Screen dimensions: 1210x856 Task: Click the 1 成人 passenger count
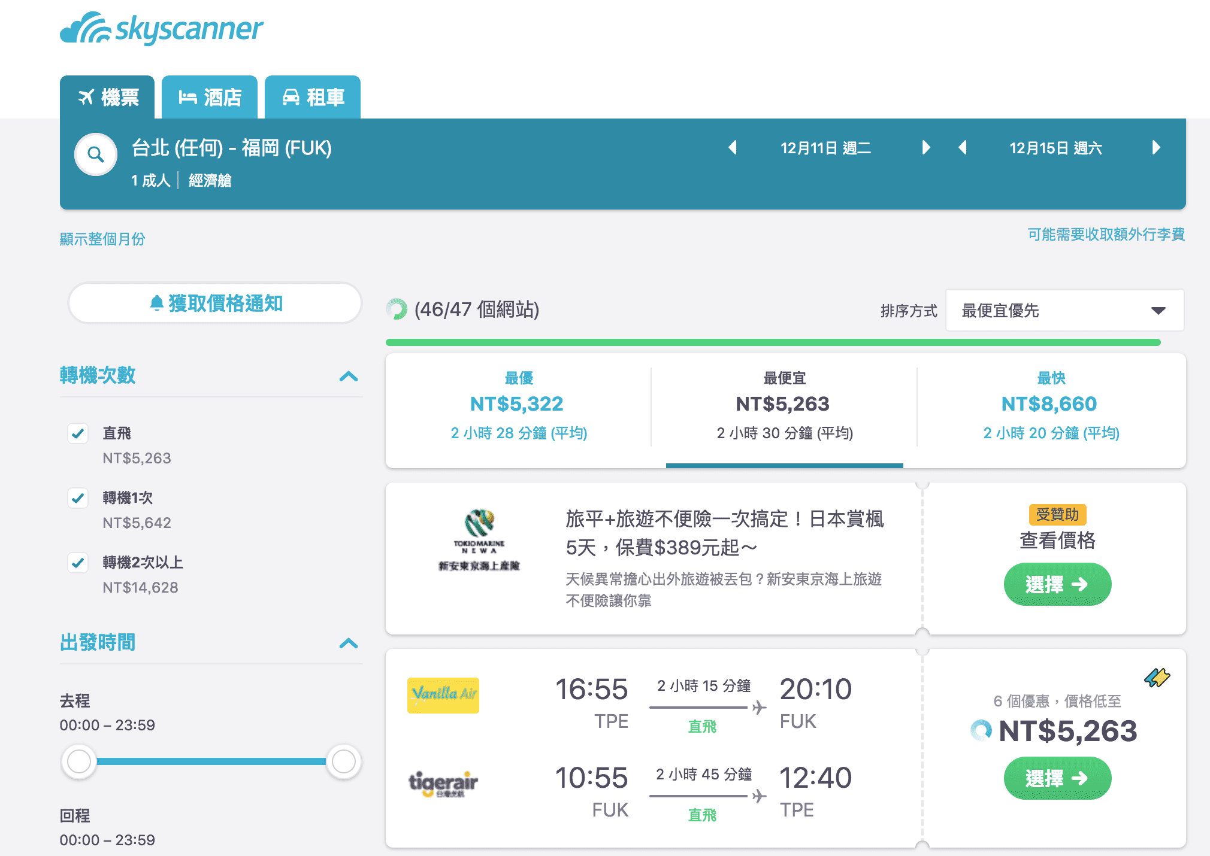150,180
